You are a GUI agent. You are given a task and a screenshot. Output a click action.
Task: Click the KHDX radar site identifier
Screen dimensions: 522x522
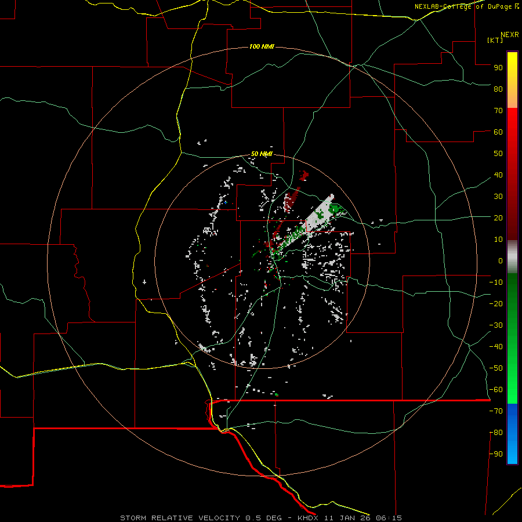(308, 518)
